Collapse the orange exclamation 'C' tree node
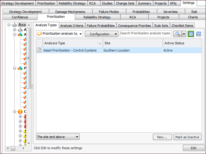The image size is (206, 154). 15,112
